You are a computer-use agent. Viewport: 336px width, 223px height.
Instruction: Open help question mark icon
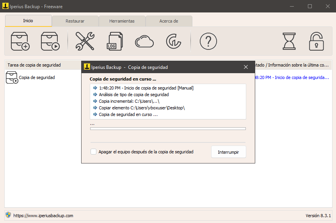(208, 41)
